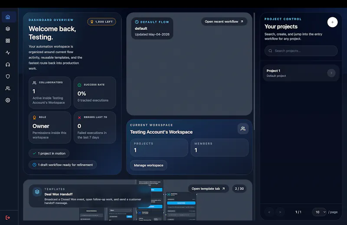The image size is (347, 225).
Task: Go to next projects page arrow
Action: [280, 212]
